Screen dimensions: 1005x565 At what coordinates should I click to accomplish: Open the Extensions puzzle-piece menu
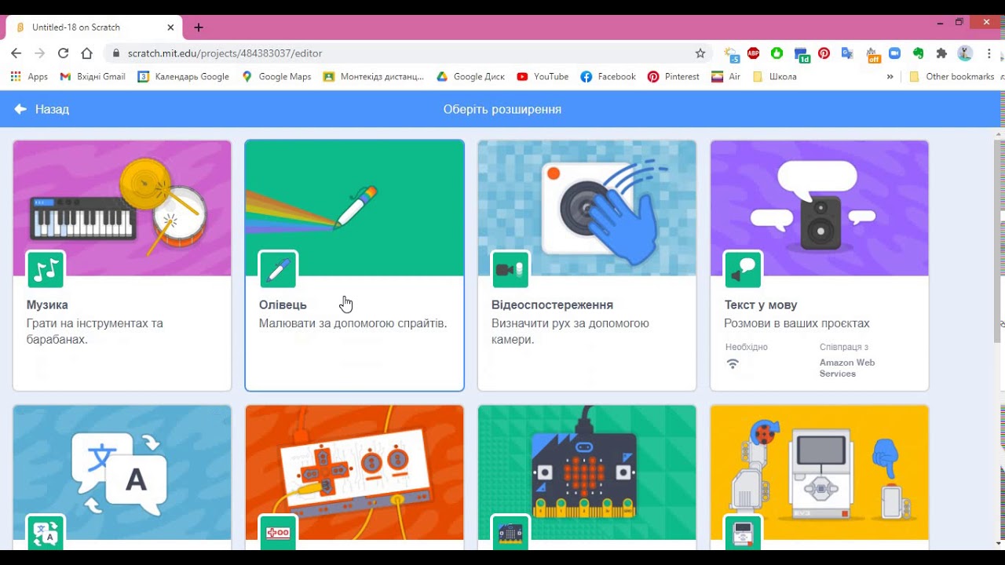941,53
